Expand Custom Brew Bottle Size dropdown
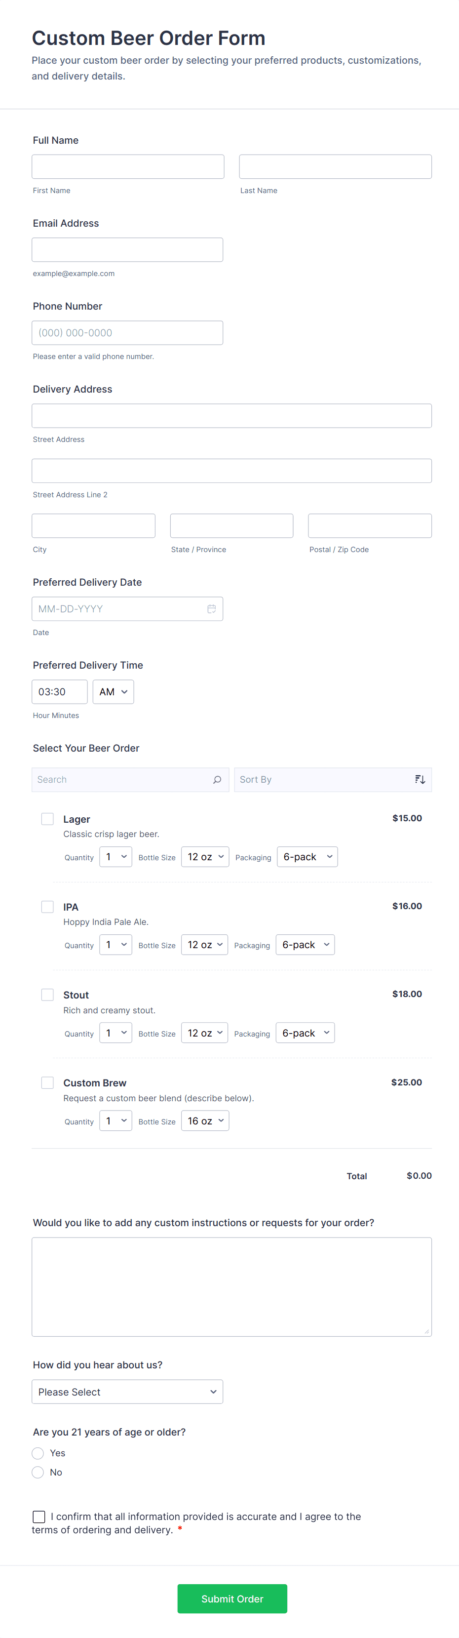The height and width of the screenshot is (1638, 459). (205, 1121)
